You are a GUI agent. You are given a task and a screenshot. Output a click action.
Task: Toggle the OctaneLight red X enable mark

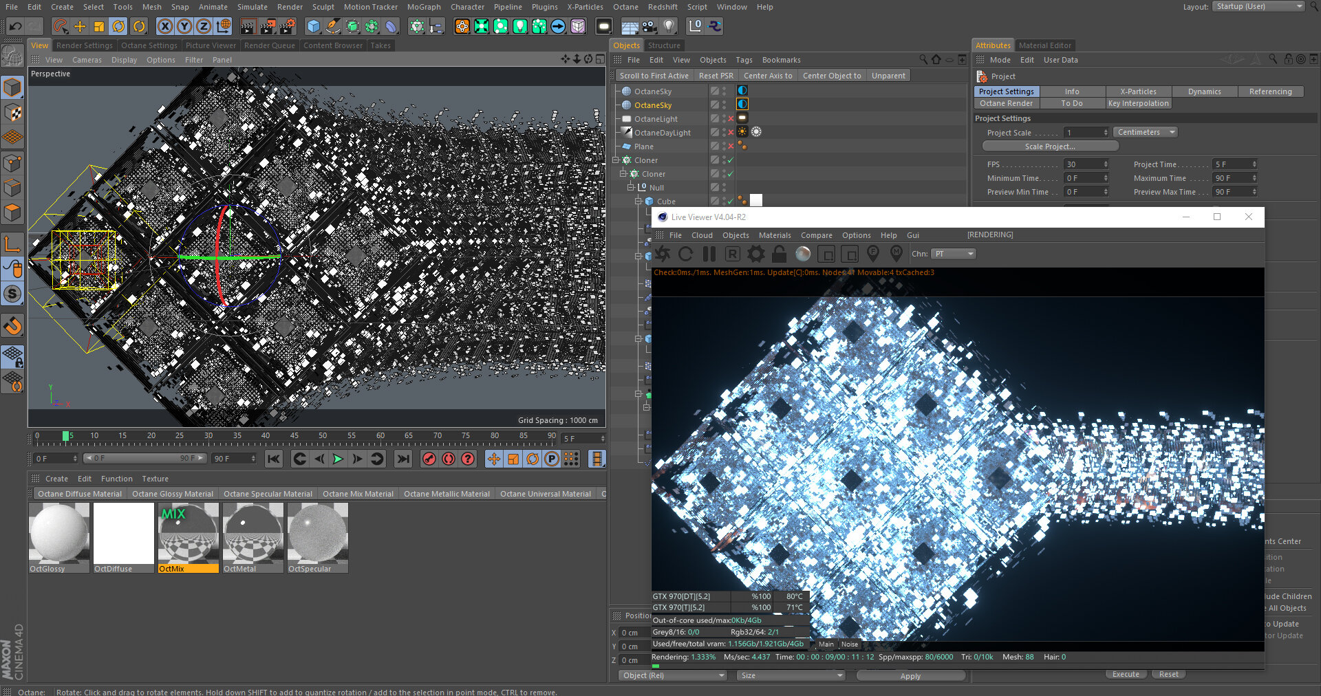pyautogui.click(x=731, y=119)
